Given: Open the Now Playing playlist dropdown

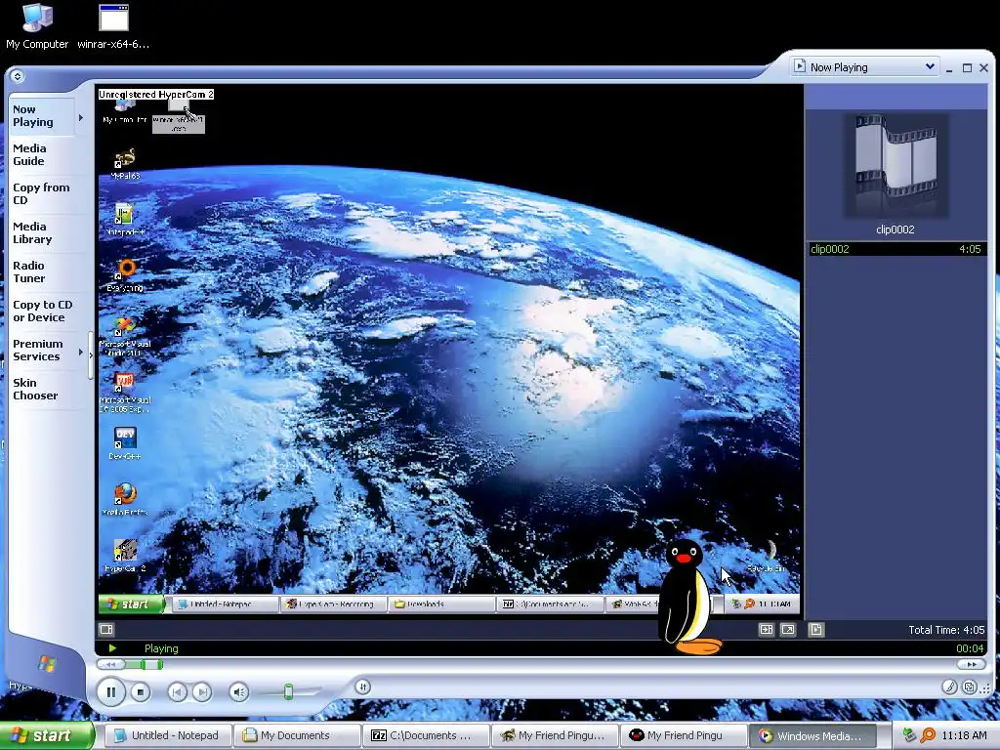Looking at the screenshot, I should pyautogui.click(x=864, y=67).
